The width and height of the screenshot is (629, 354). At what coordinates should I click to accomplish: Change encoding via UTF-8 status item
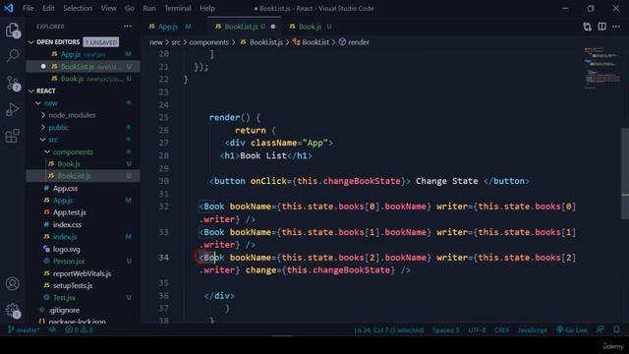click(477, 330)
